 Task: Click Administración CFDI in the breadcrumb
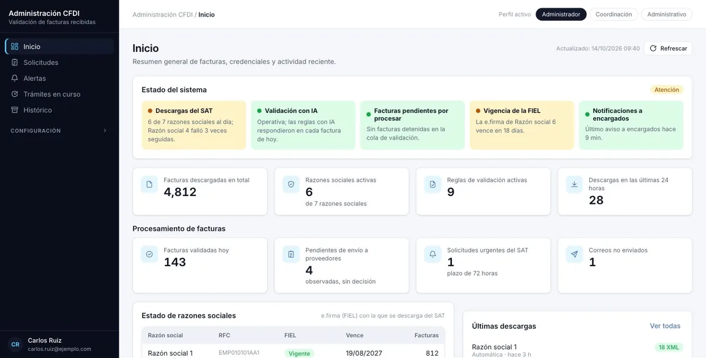(162, 14)
